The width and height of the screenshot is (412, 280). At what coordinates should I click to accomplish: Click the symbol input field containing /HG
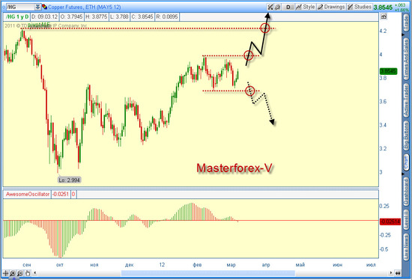tap(21, 7)
